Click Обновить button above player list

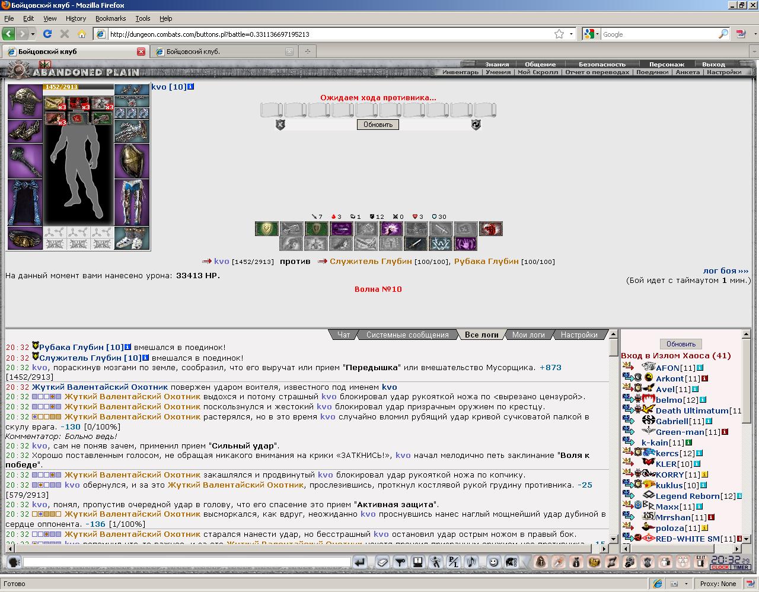[x=681, y=344]
